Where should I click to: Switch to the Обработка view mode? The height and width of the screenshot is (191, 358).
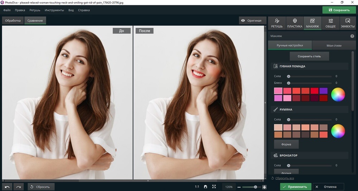pyautogui.click(x=13, y=21)
